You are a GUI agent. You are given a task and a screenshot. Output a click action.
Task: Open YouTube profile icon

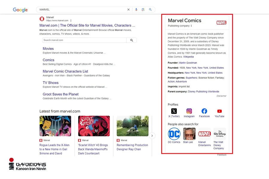pyautogui.click(x=219, y=111)
